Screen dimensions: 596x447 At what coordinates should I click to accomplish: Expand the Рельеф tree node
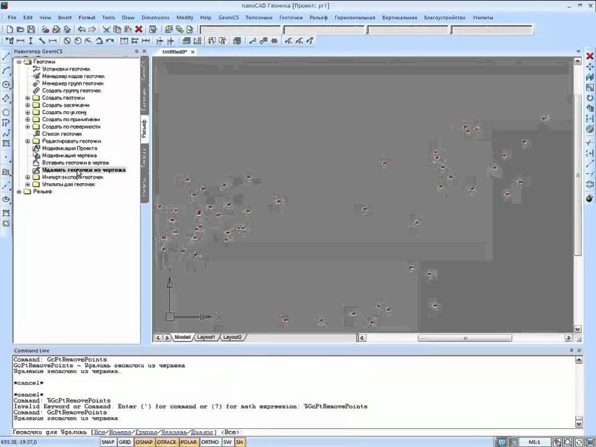[x=19, y=192]
